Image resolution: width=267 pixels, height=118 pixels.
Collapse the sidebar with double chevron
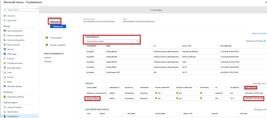coord(37,8)
